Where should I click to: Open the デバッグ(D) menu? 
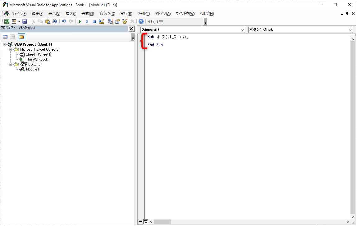[x=107, y=14]
